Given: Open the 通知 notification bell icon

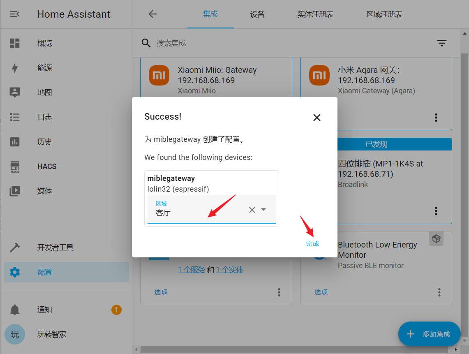Looking at the screenshot, I should pyautogui.click(x=15, y=310).
